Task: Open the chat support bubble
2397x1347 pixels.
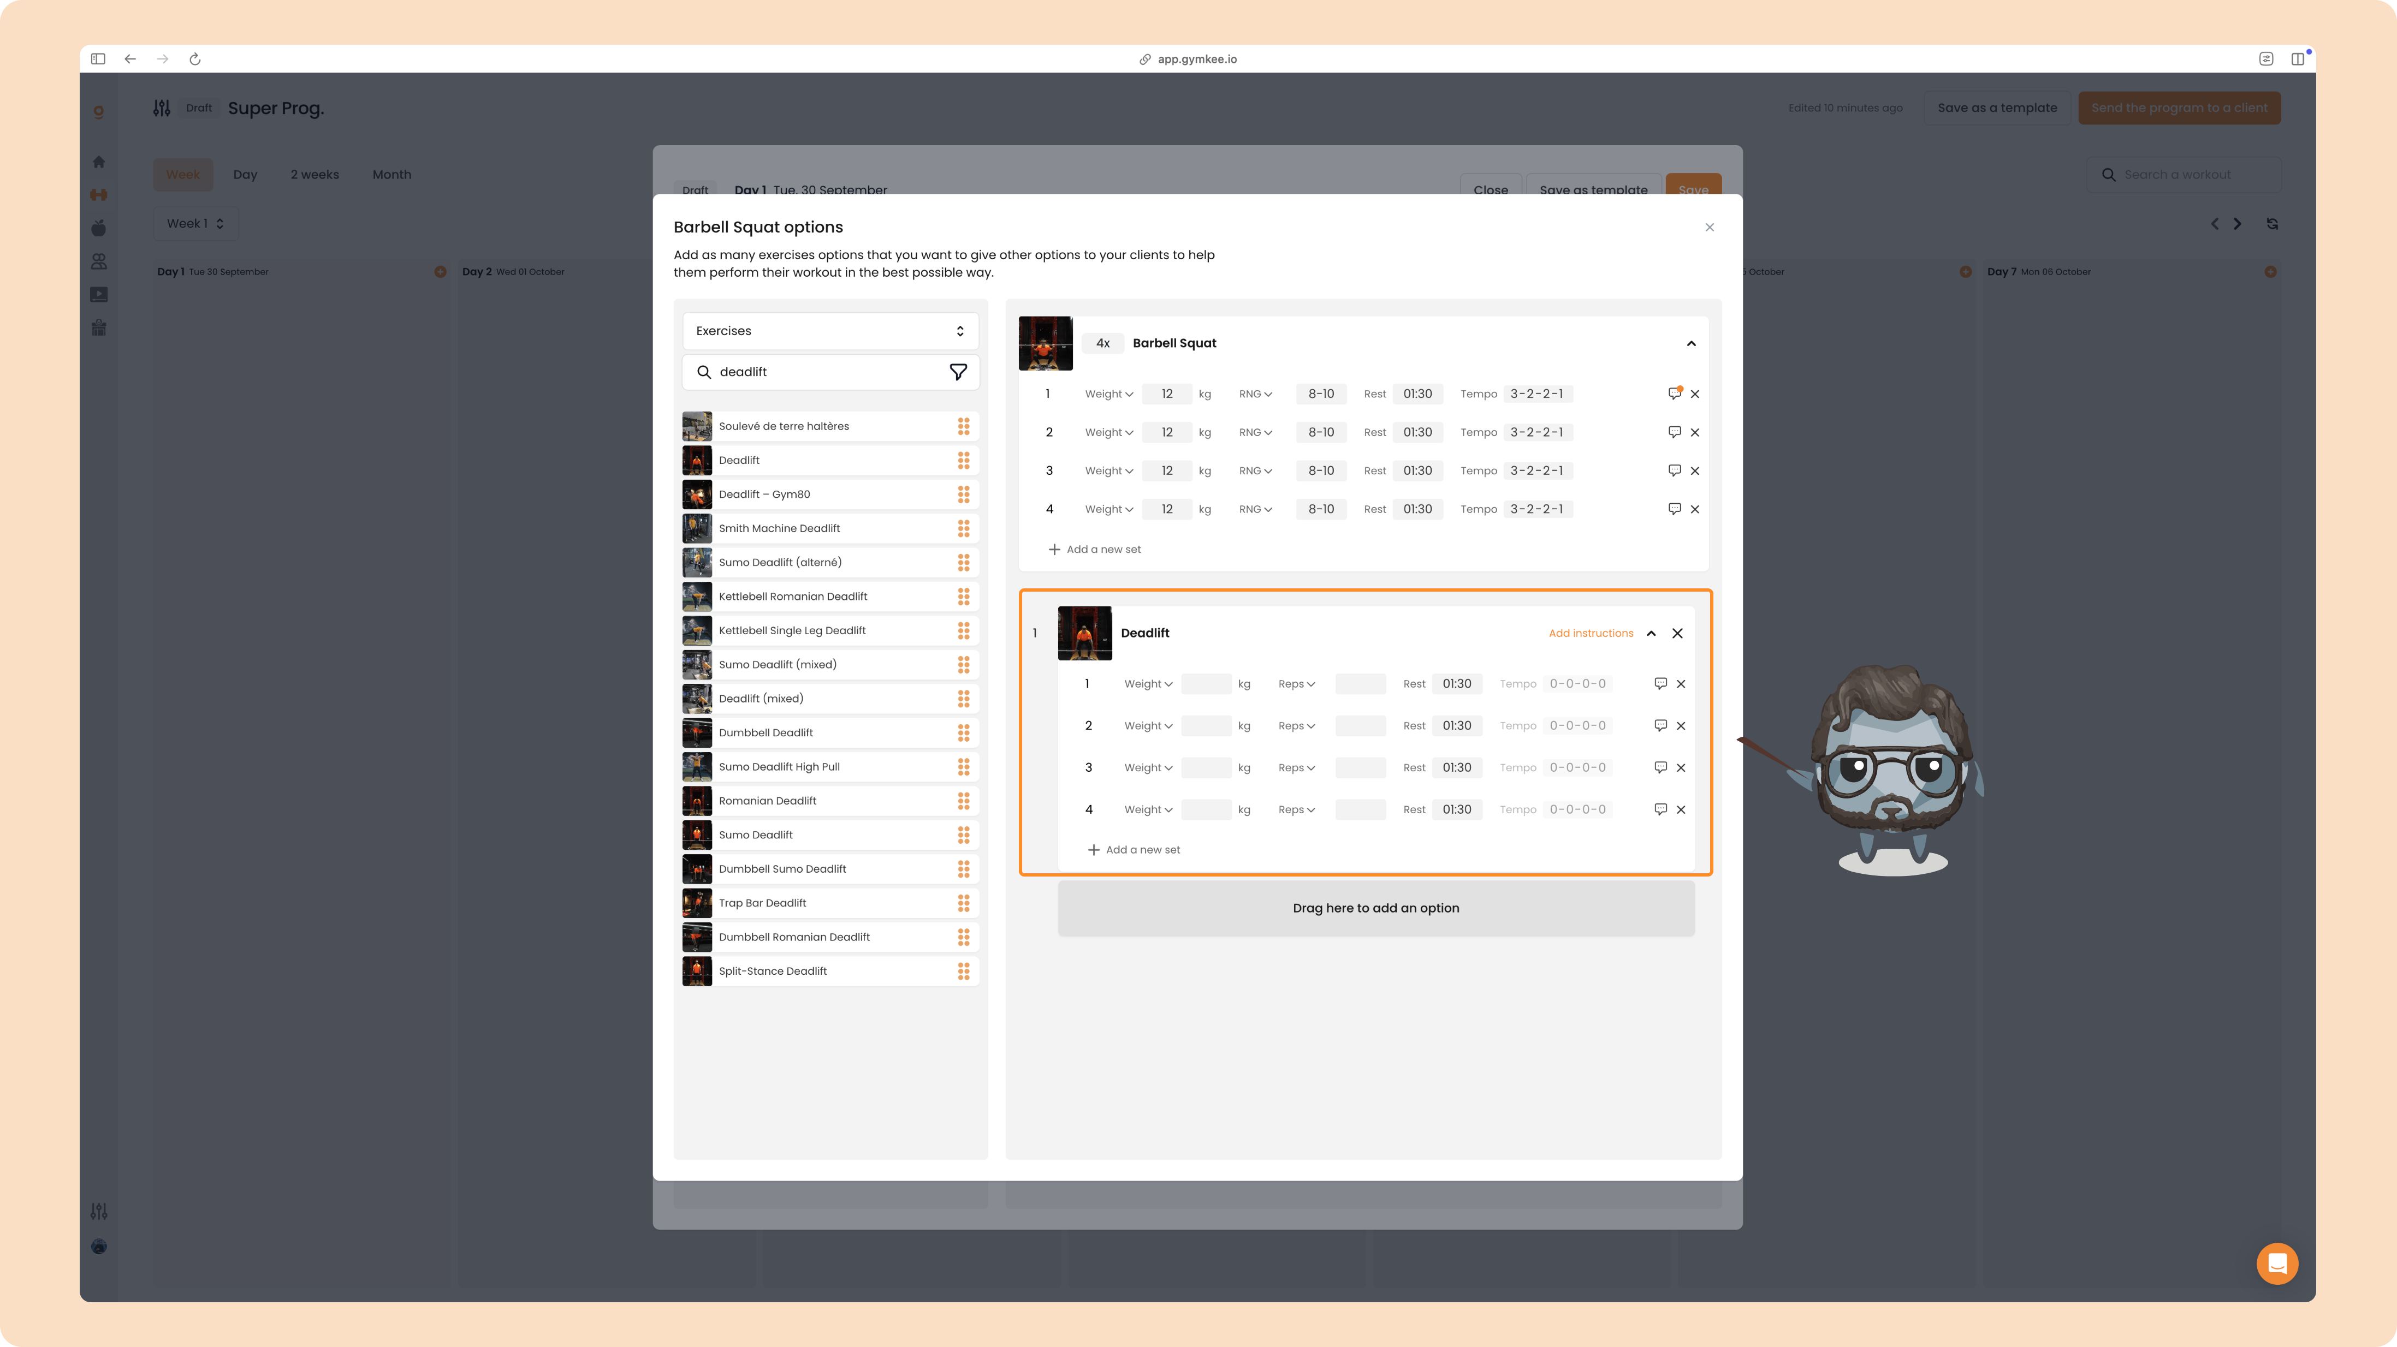Action: pyautogui.click(x=2277, y=1263)
